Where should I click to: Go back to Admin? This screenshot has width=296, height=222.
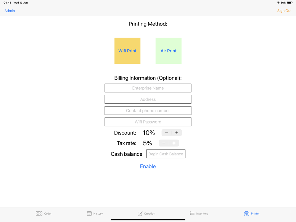(10, 11)
